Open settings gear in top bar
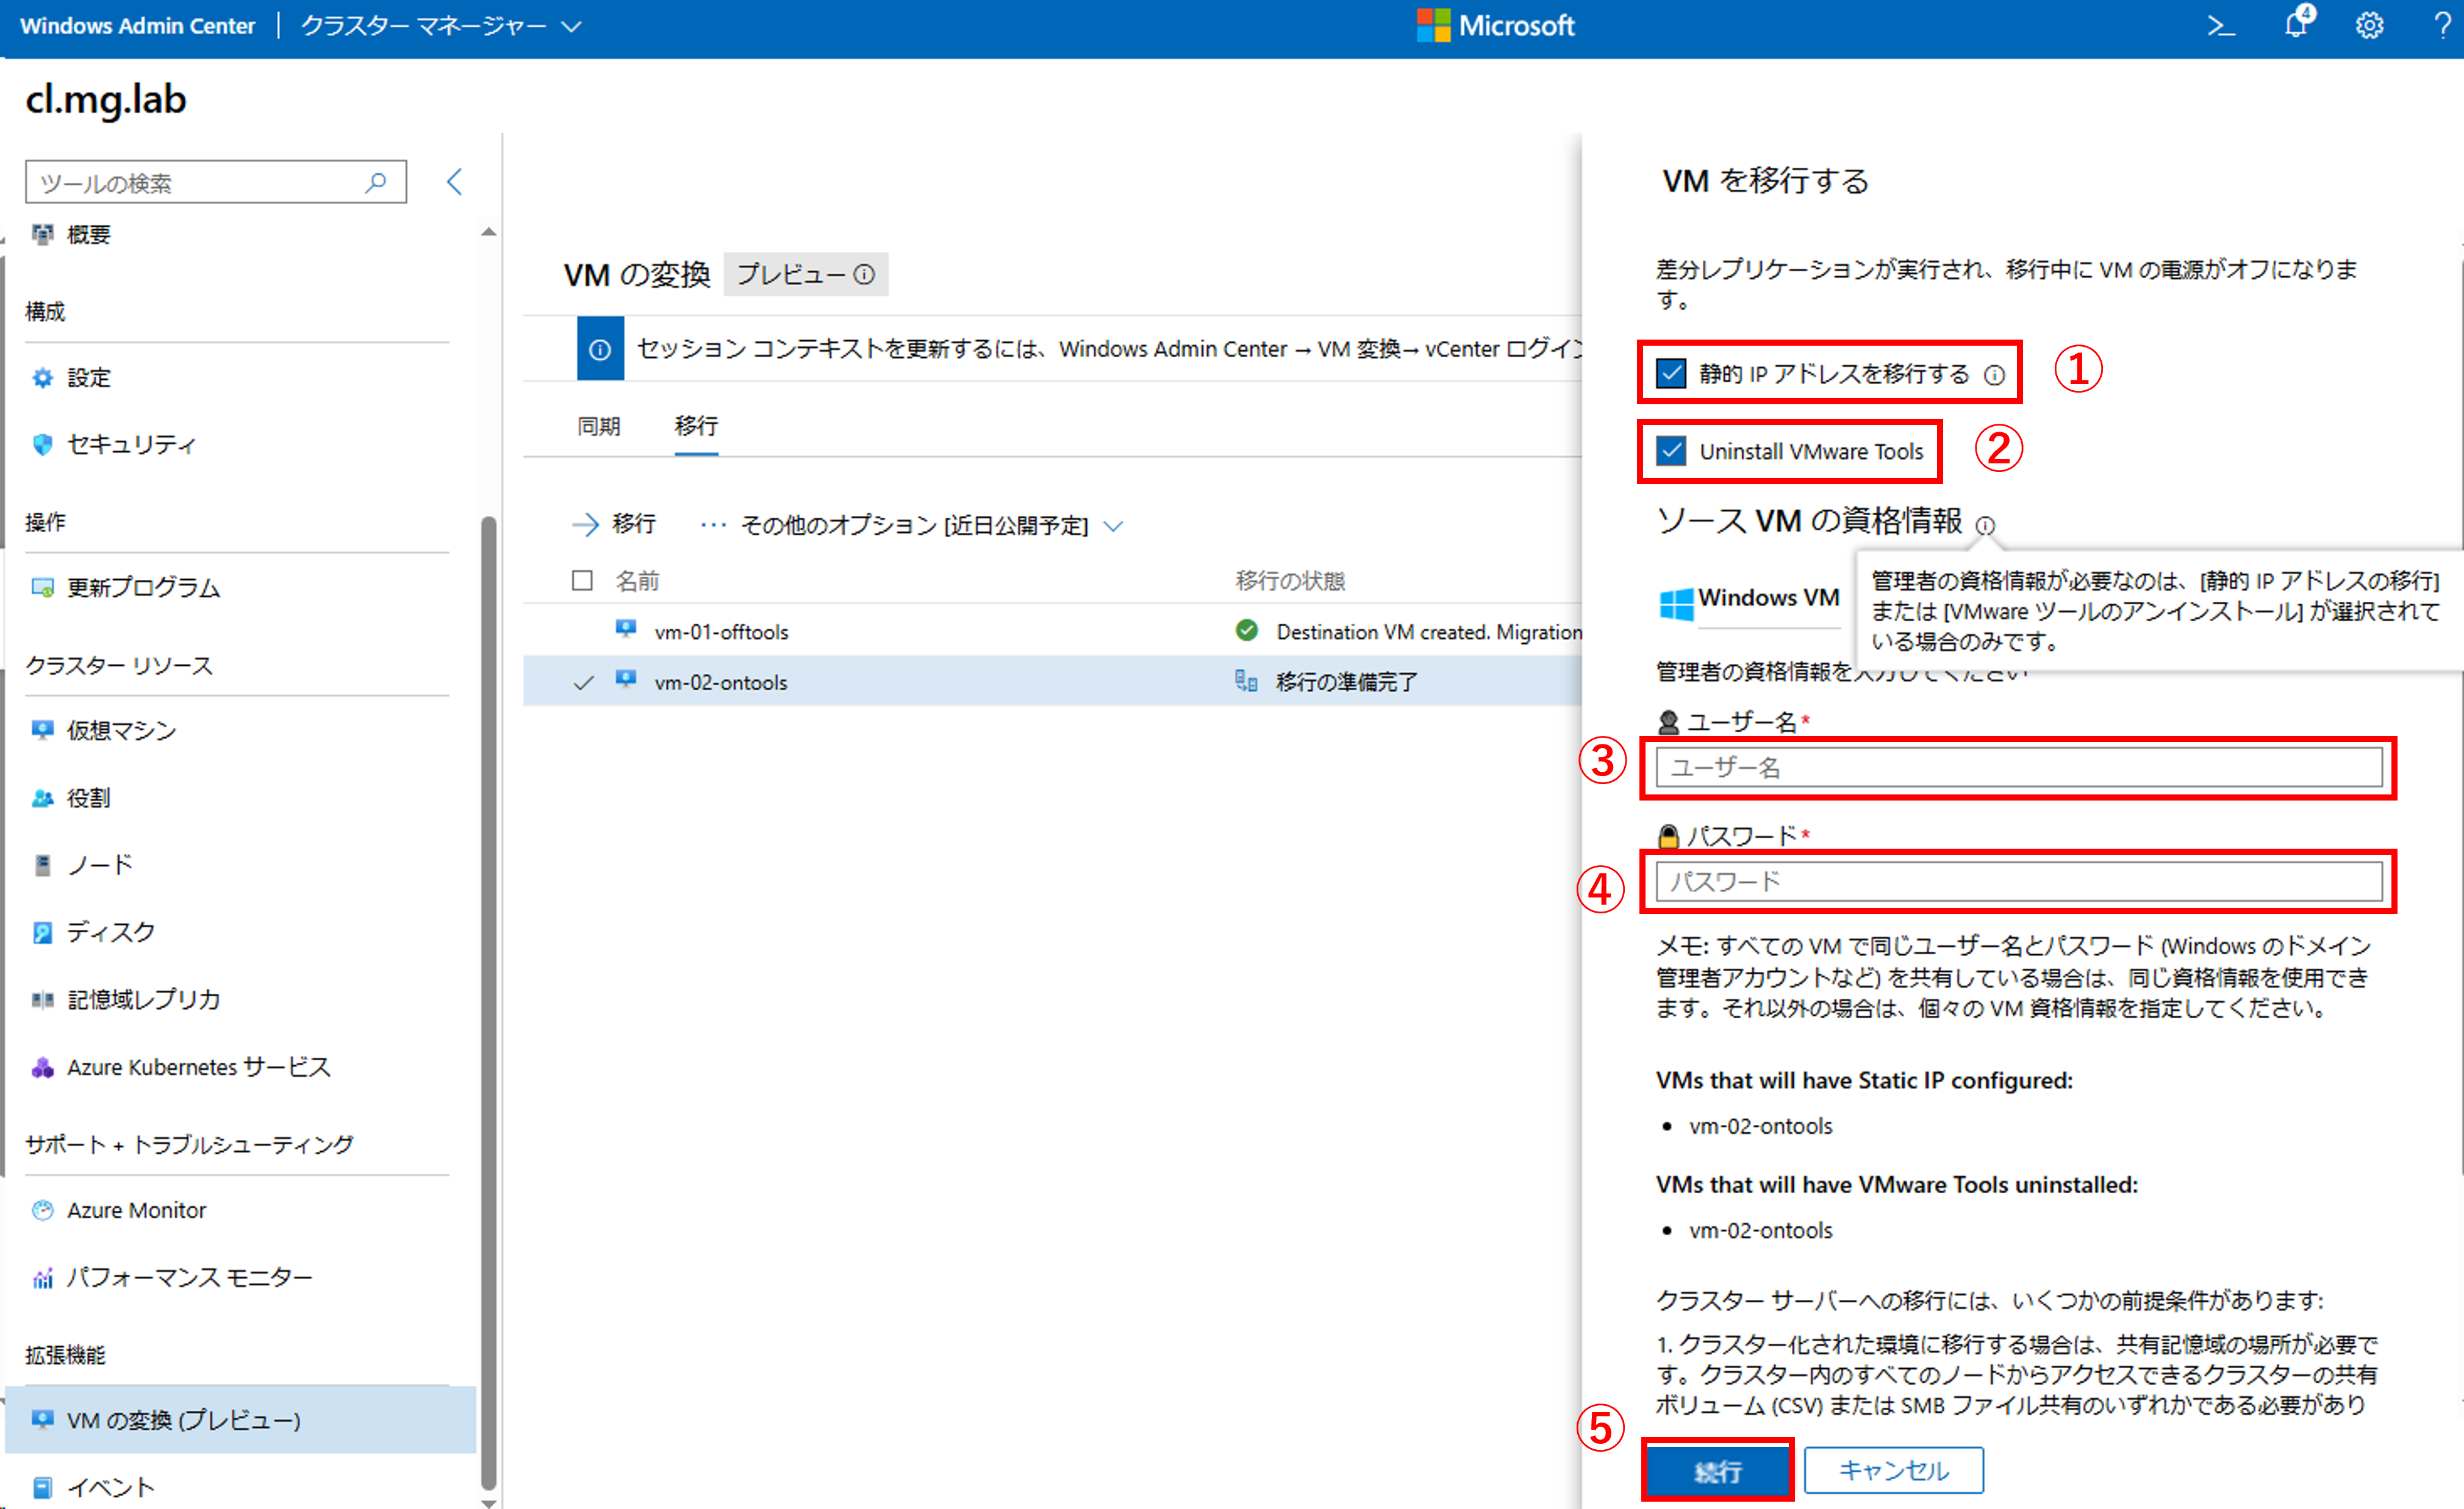 [x=2369, y=26]
